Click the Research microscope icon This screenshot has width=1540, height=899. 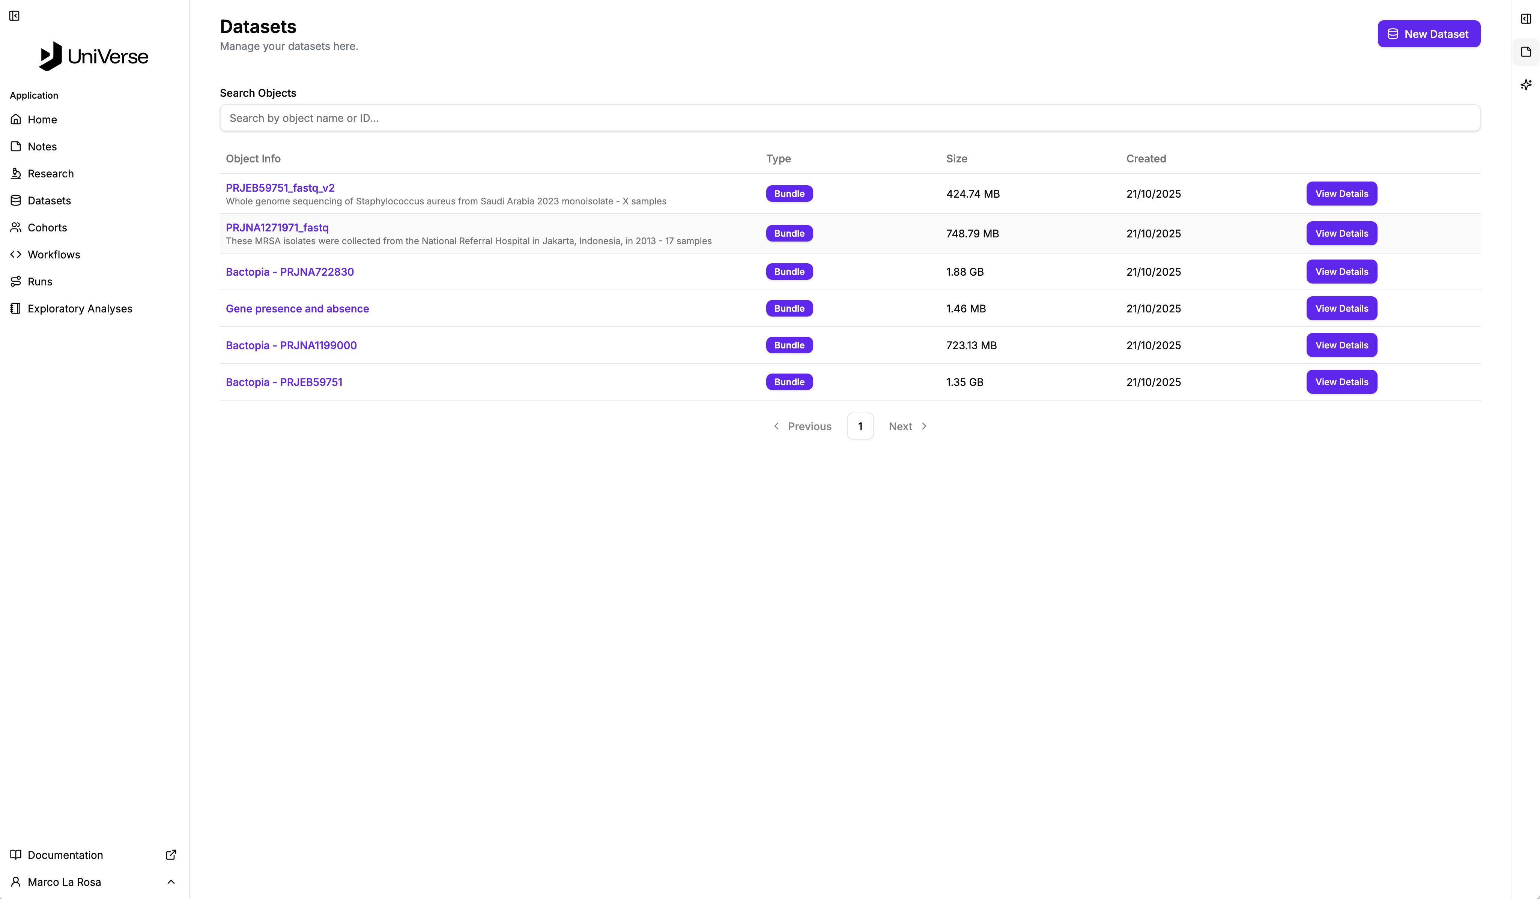click(x=16, y=173)
